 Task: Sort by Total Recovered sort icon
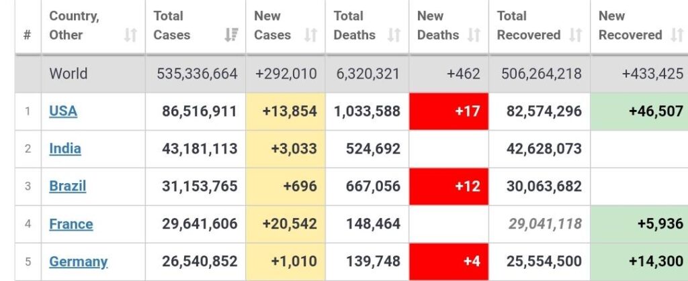[576, 35]
